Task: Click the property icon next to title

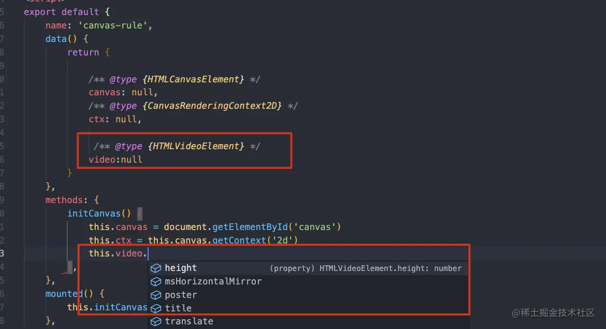Action: [156, 308]
